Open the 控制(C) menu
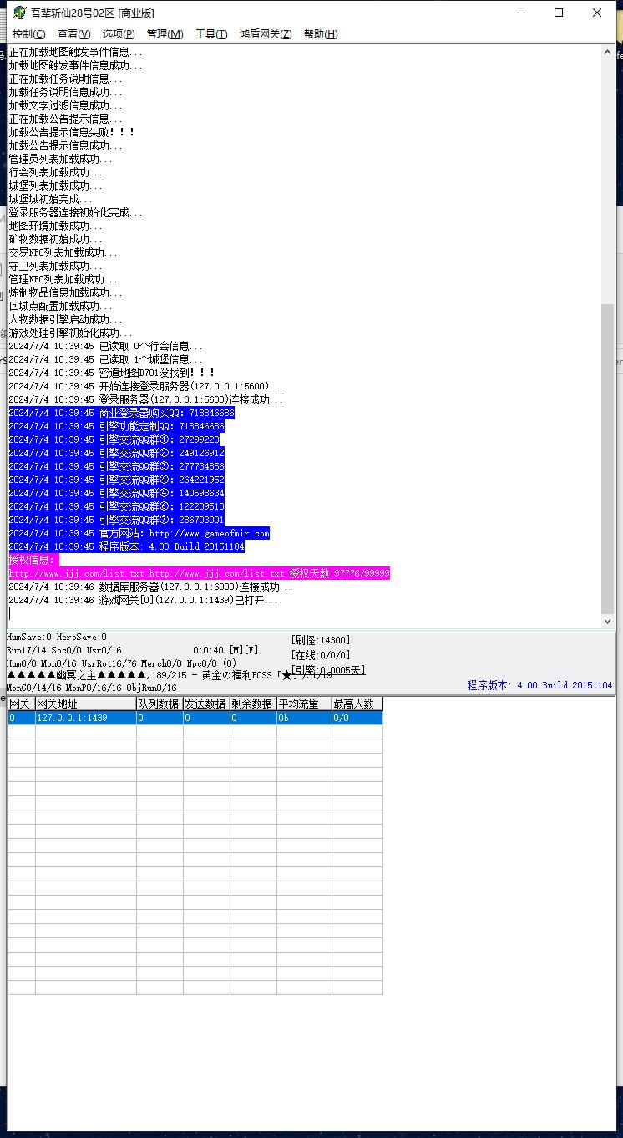 [28, 34]
